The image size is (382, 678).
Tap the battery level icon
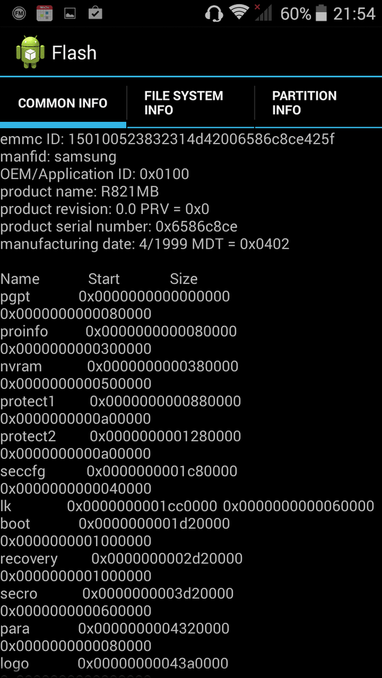click(x=321, y=13)
